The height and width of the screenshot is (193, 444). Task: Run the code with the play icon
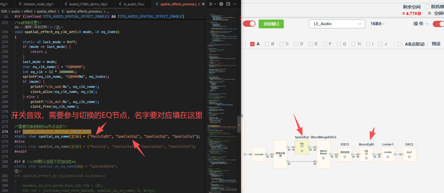[x=211, y=4]
